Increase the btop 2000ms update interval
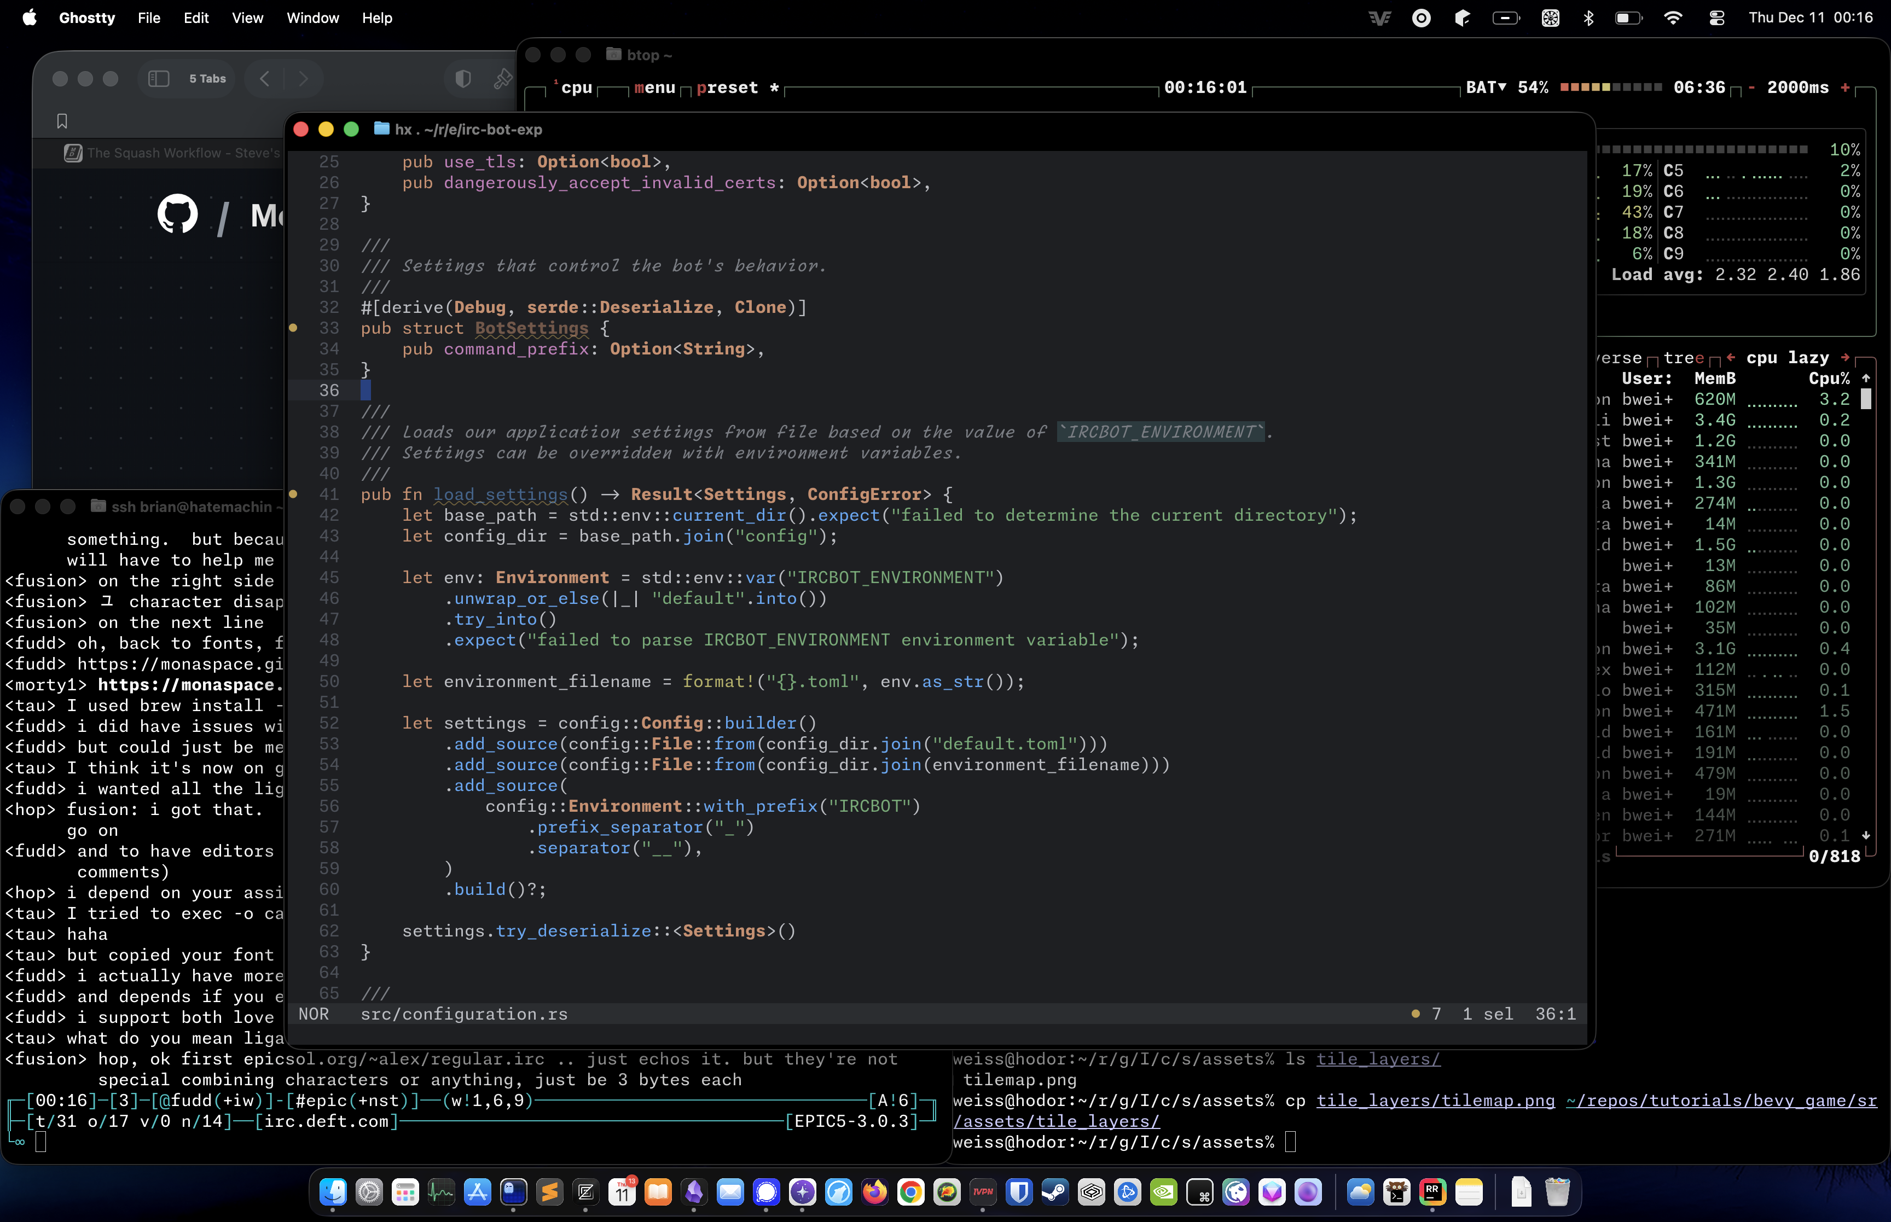1891x1222 pixels. (1846, 88)
